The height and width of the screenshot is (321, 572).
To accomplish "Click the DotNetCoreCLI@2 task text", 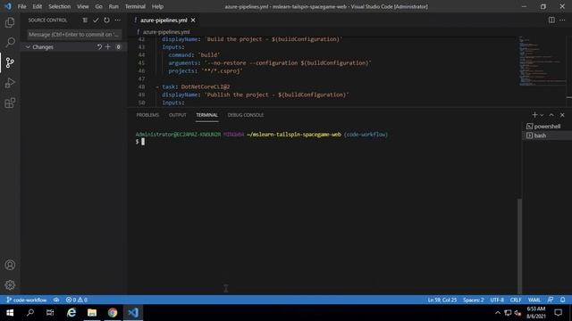I will (x=206, y=86).
